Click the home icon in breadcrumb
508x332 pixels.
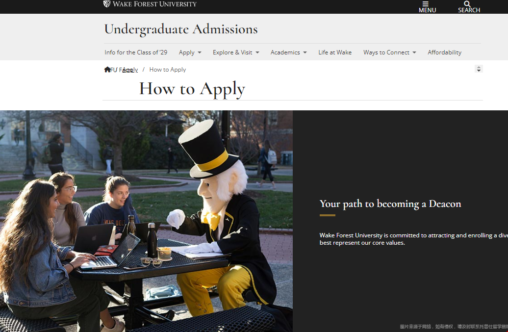[x=107, y=69]
